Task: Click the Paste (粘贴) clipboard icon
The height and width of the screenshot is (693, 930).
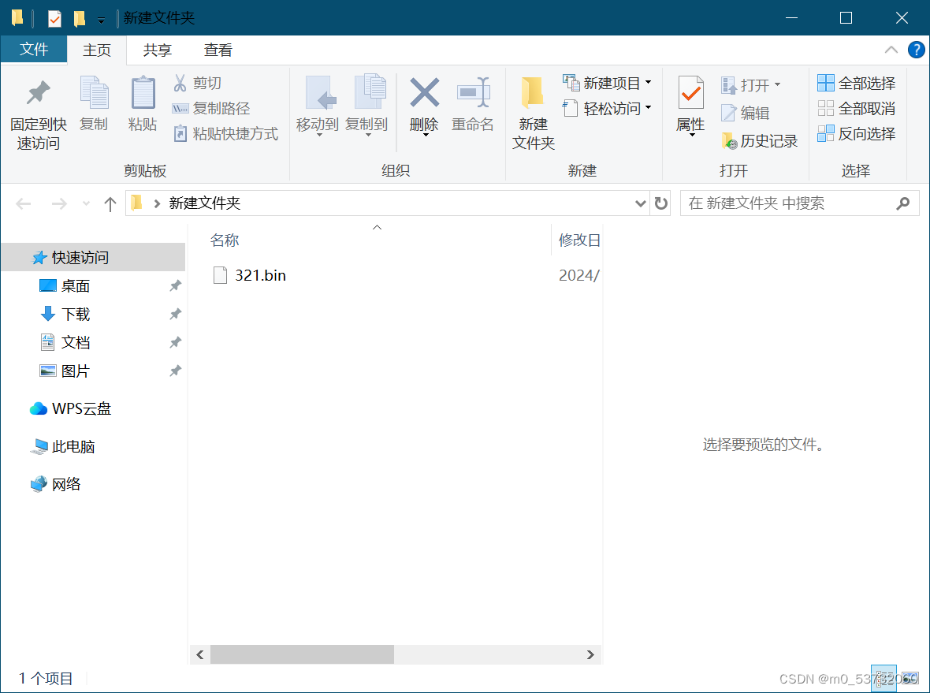Action: coord(143,93)
